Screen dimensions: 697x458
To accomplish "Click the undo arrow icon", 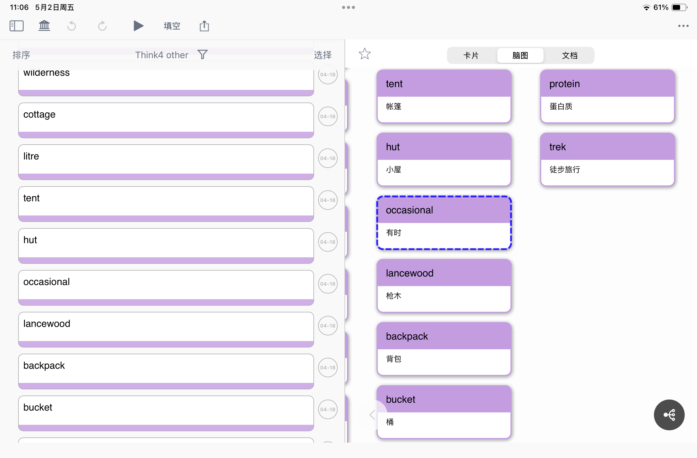I will coord(72,26).
